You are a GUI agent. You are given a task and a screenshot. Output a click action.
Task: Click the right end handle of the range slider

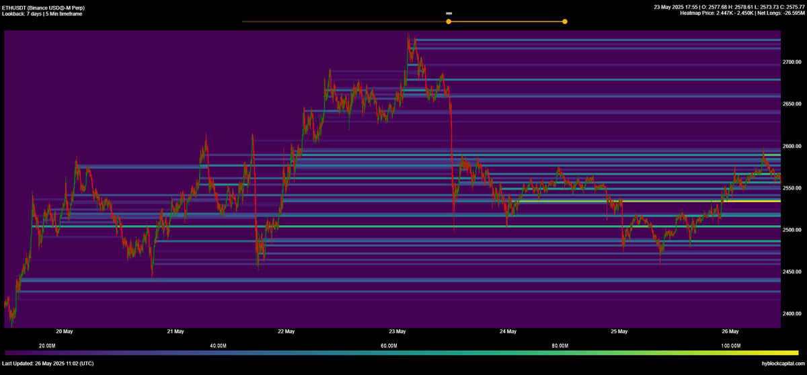565,22
